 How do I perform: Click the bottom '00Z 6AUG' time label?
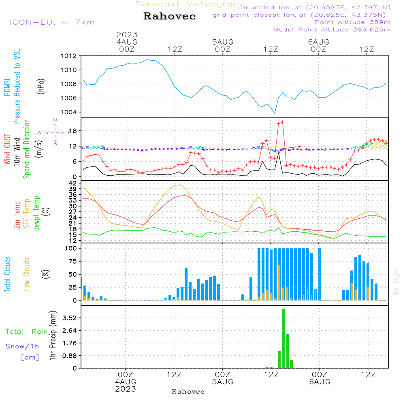pyautogui.click(x=320, y=378)
